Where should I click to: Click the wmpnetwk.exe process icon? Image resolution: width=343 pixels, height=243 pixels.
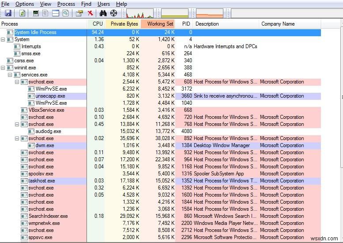coord(24,223)
